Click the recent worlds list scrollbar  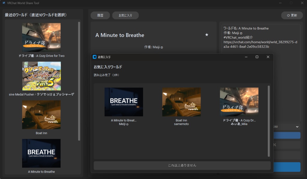point(79,81)
